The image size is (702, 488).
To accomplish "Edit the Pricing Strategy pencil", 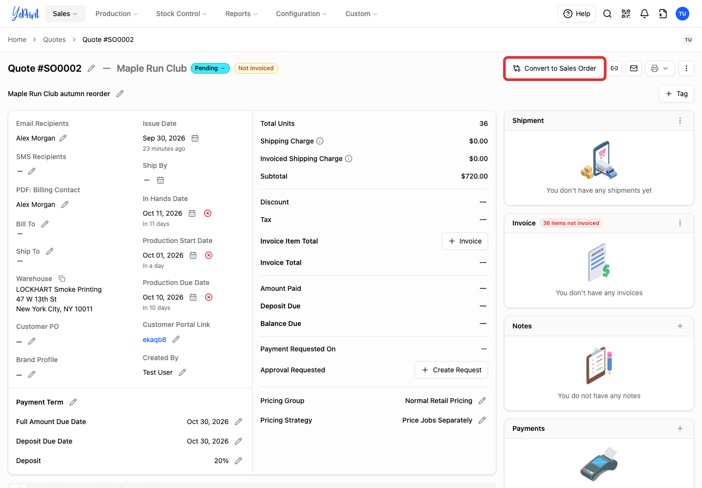I will click(x=482, y=420).
